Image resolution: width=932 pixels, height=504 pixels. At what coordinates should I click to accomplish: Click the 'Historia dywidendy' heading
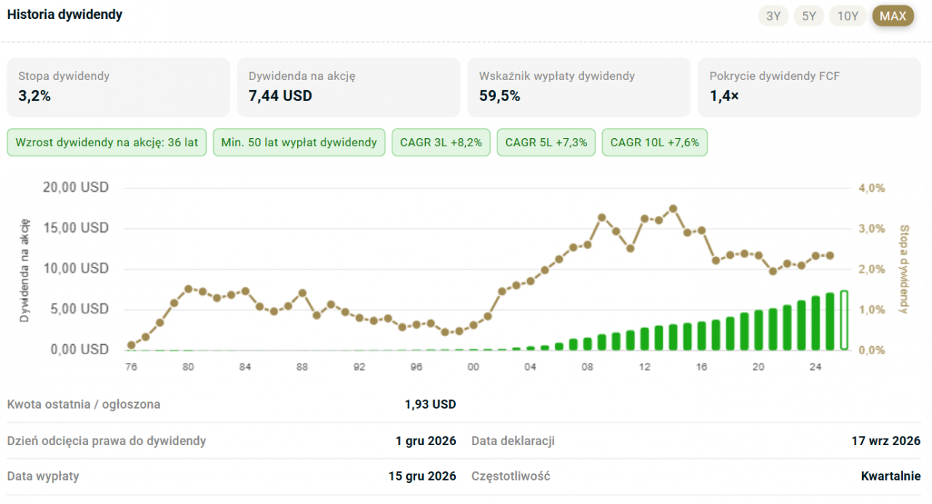65,15
